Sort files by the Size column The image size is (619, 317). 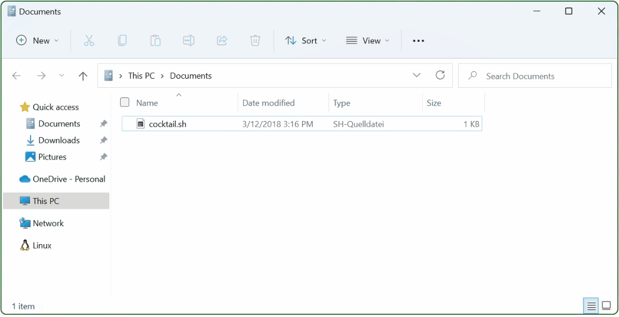[x=434, y=102]
